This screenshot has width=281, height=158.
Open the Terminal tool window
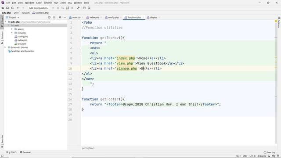pyautogui.click(x=25, y=152)
